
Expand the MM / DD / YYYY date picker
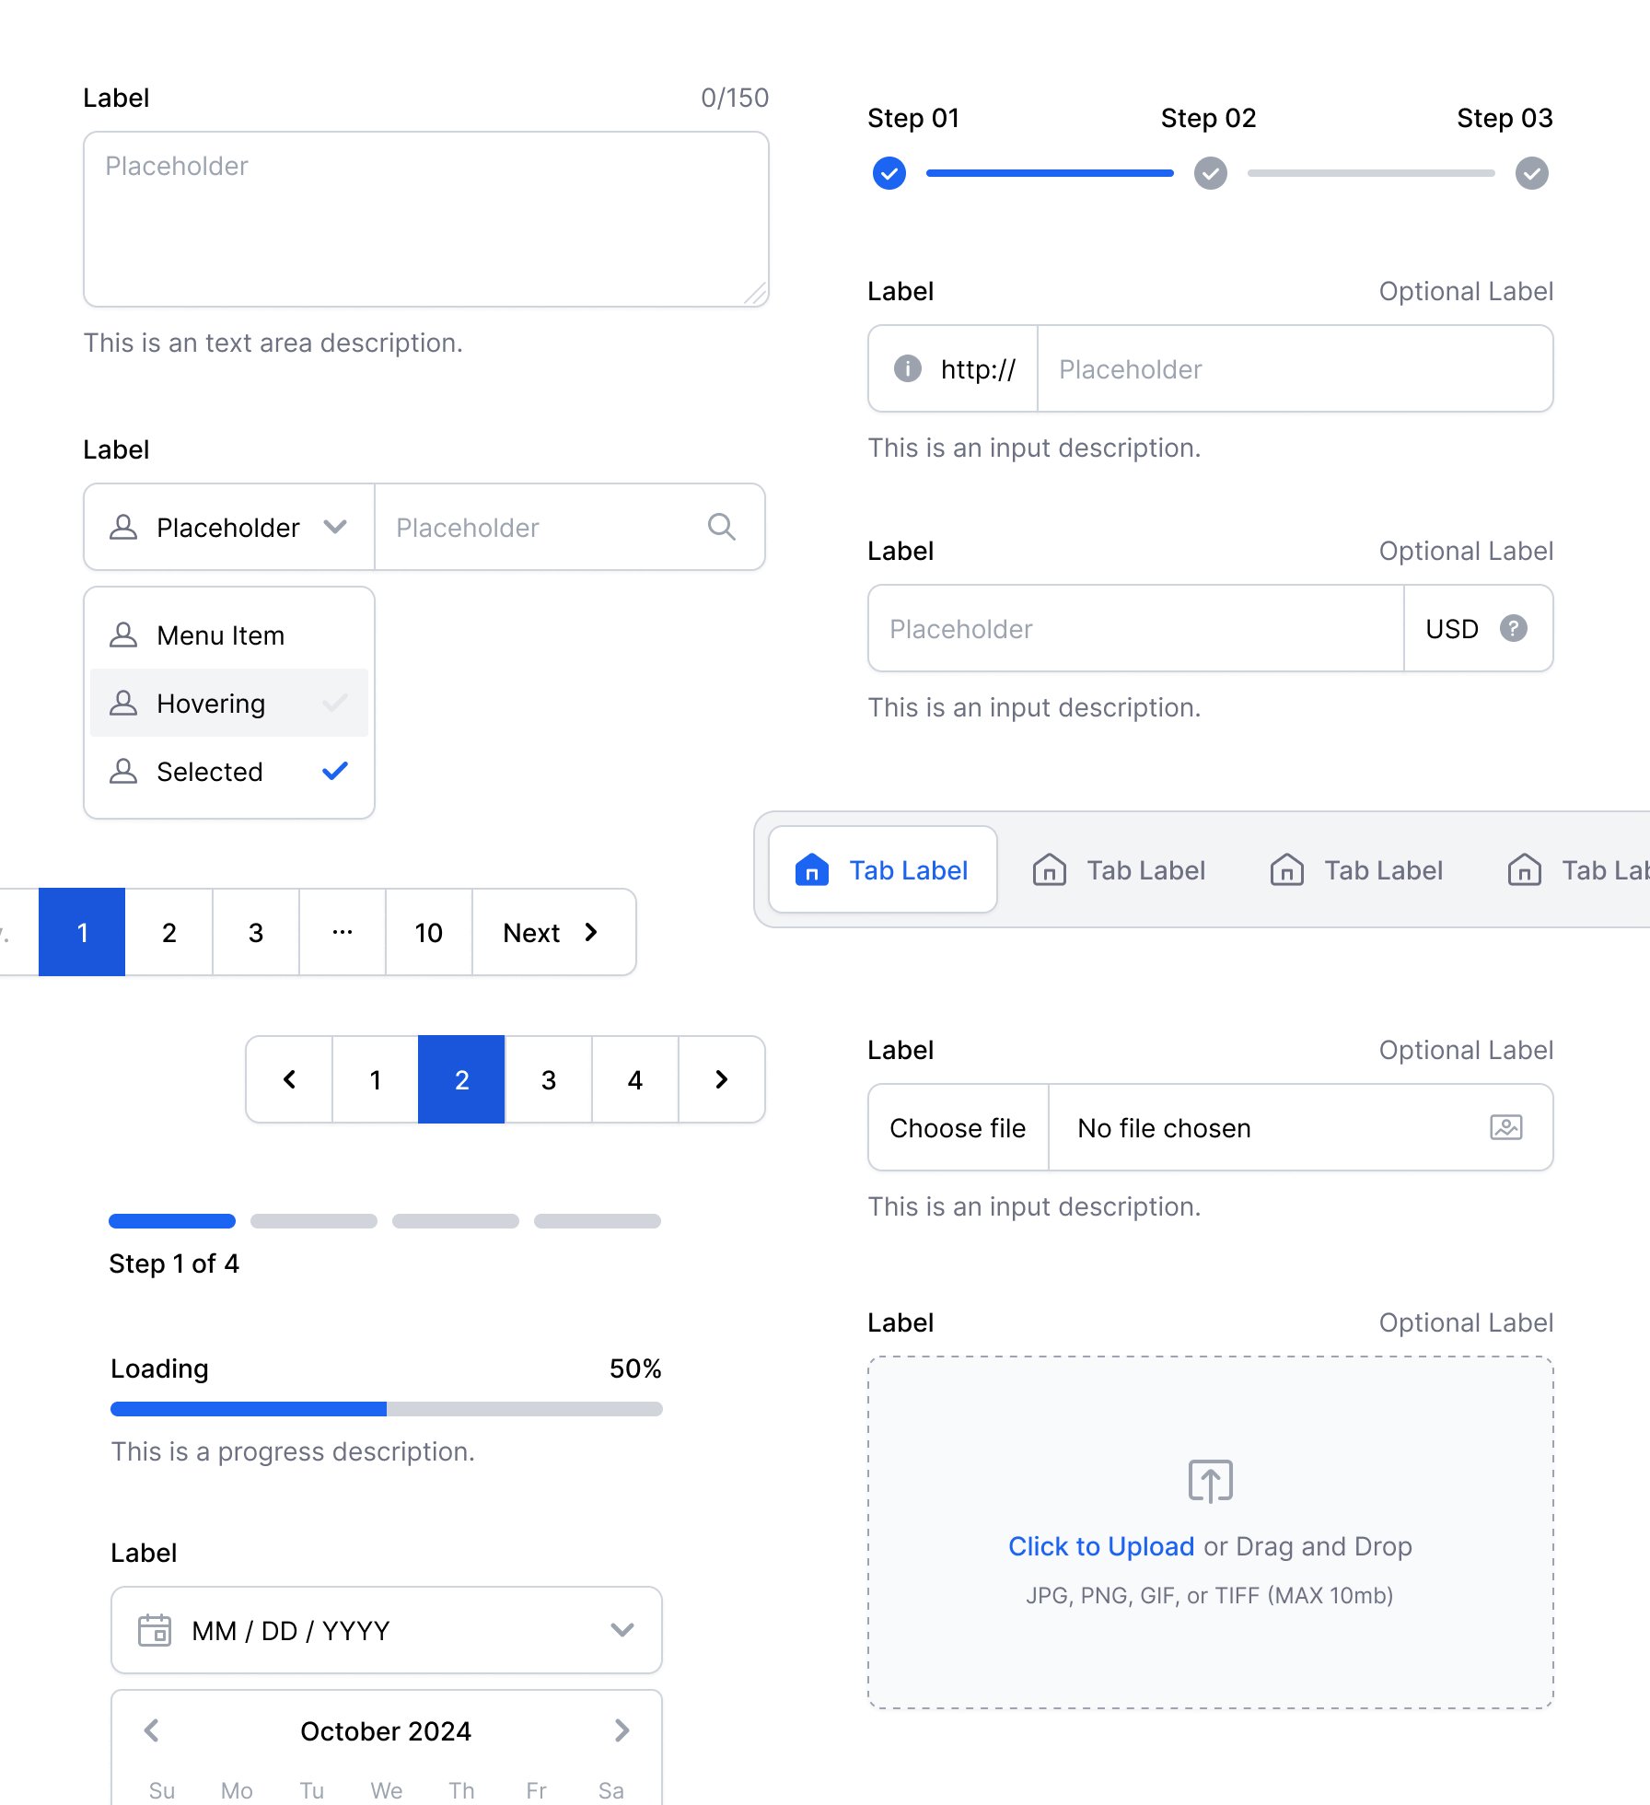pos(622,1630)
